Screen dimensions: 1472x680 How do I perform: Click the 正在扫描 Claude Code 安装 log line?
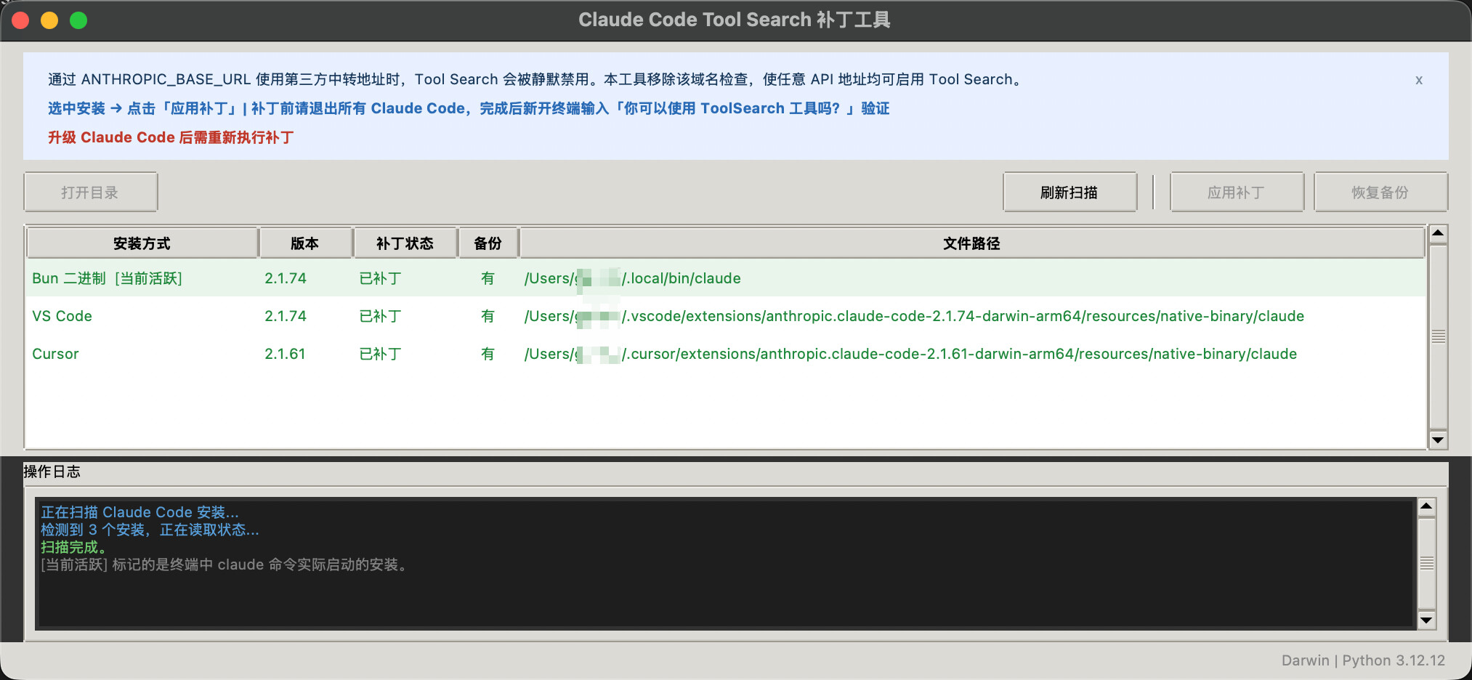coord(139,512)
